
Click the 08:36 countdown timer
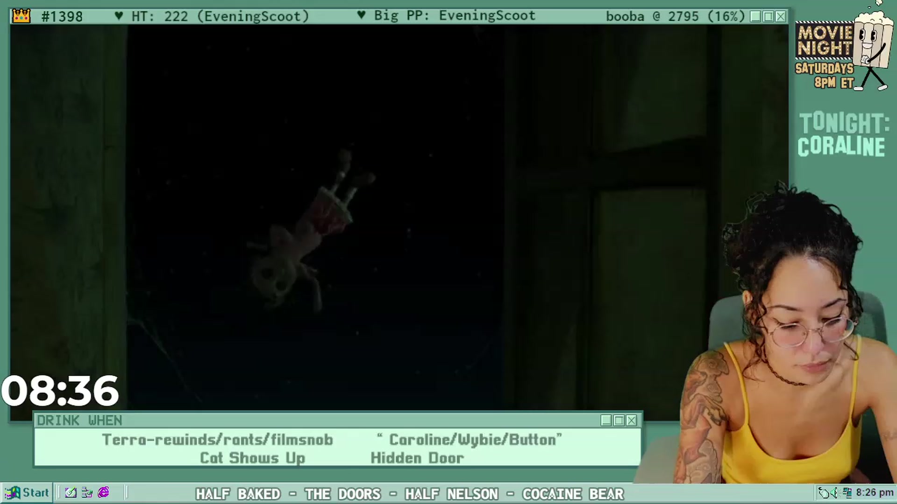tap(60, 391)
